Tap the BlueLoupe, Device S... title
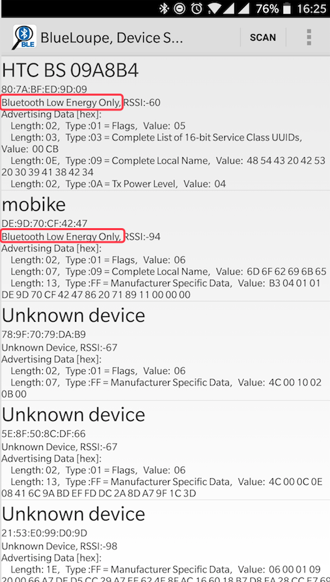330x582 pixels. tap(111, 37)
